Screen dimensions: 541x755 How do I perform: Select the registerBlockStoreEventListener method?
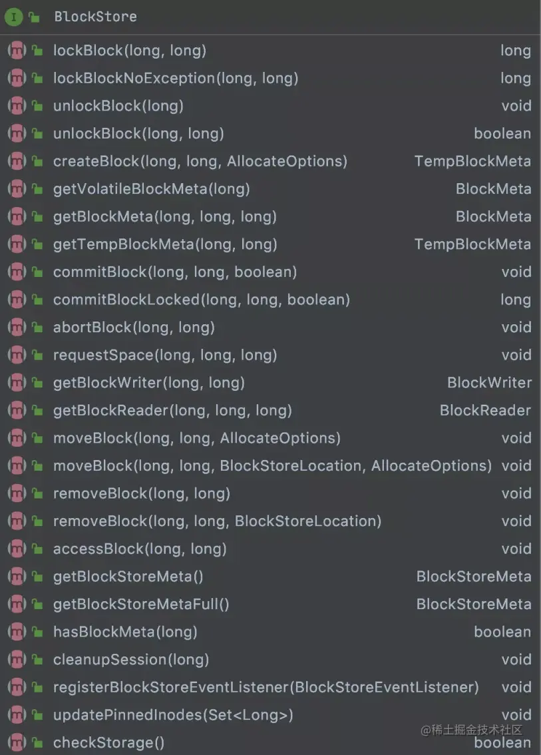coord(266,687)
